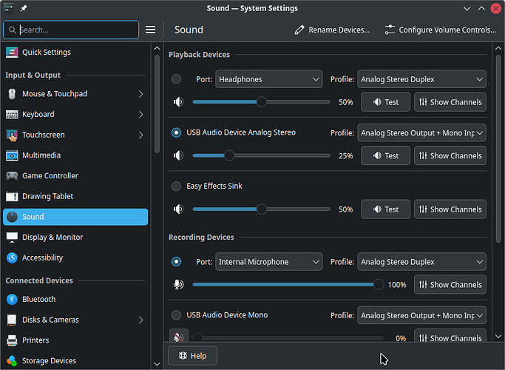Click the Multimedia icon in sidebar
The image size is (505, 370).
12,155
